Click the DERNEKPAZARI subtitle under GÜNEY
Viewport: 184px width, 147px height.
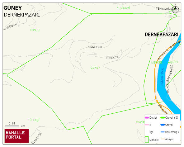point(22,15)
